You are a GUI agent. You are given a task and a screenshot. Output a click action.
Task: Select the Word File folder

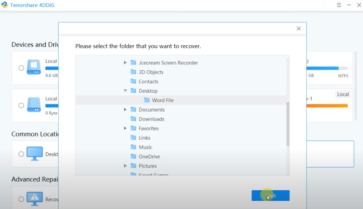pos(162,100)
